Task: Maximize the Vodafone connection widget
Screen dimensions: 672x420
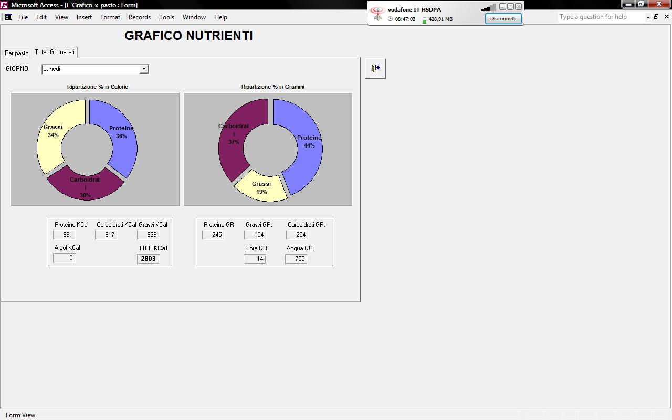Action: 510,7
